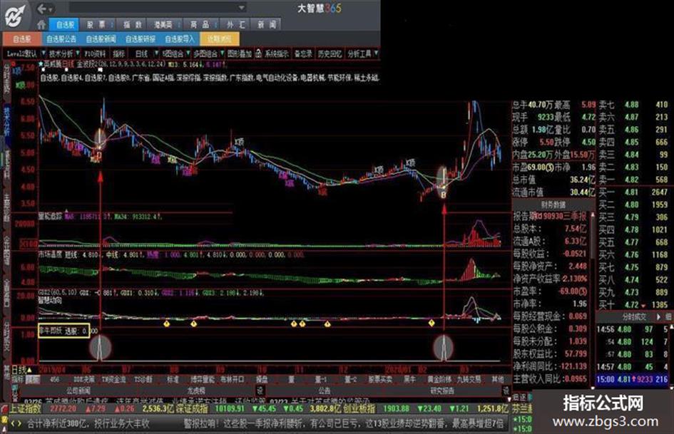
Task: Open 公告 info tab
Action: (x=325, y=391)
